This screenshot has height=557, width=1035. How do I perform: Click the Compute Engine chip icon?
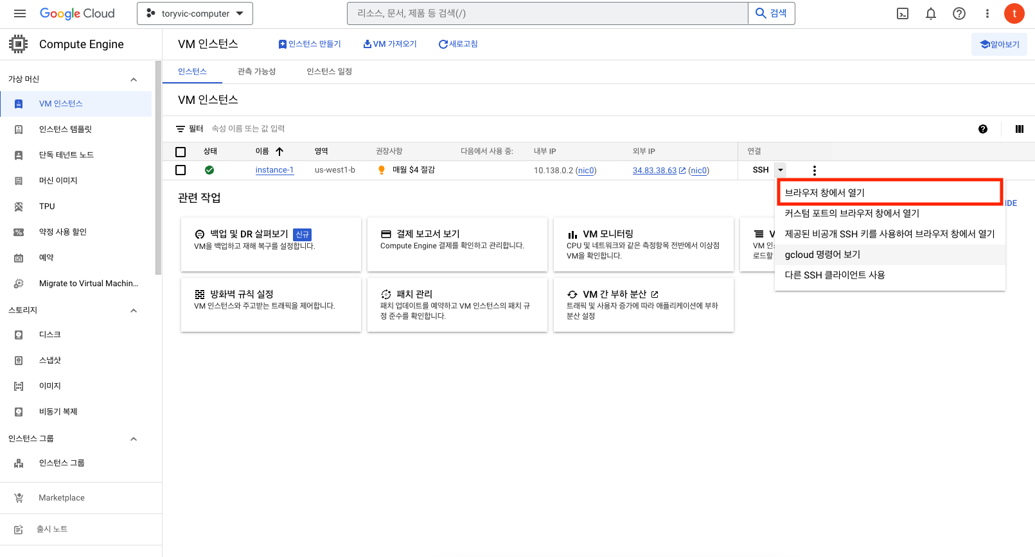(x=18, y=44)
